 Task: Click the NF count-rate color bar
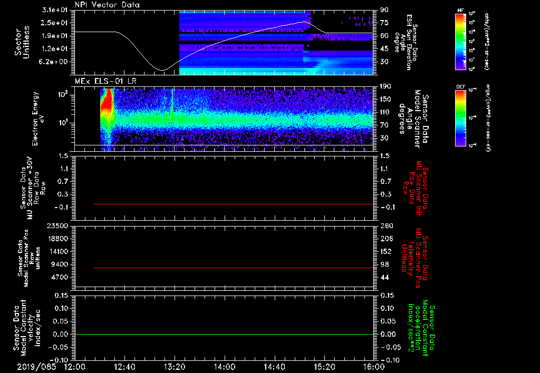point(460,42)
